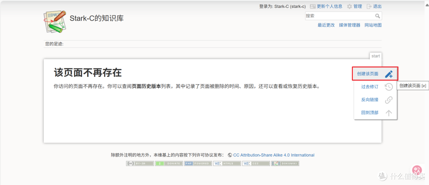
Task: Open 更新个人信息 link
Action: click(x=329, y=6)
